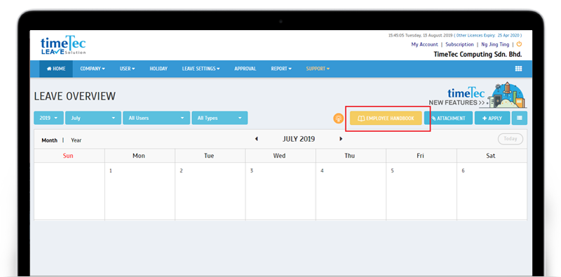Open the apps grid icon in the navigation bar
The height and width of the screenshot is (277, 561).
pos(518,69)
